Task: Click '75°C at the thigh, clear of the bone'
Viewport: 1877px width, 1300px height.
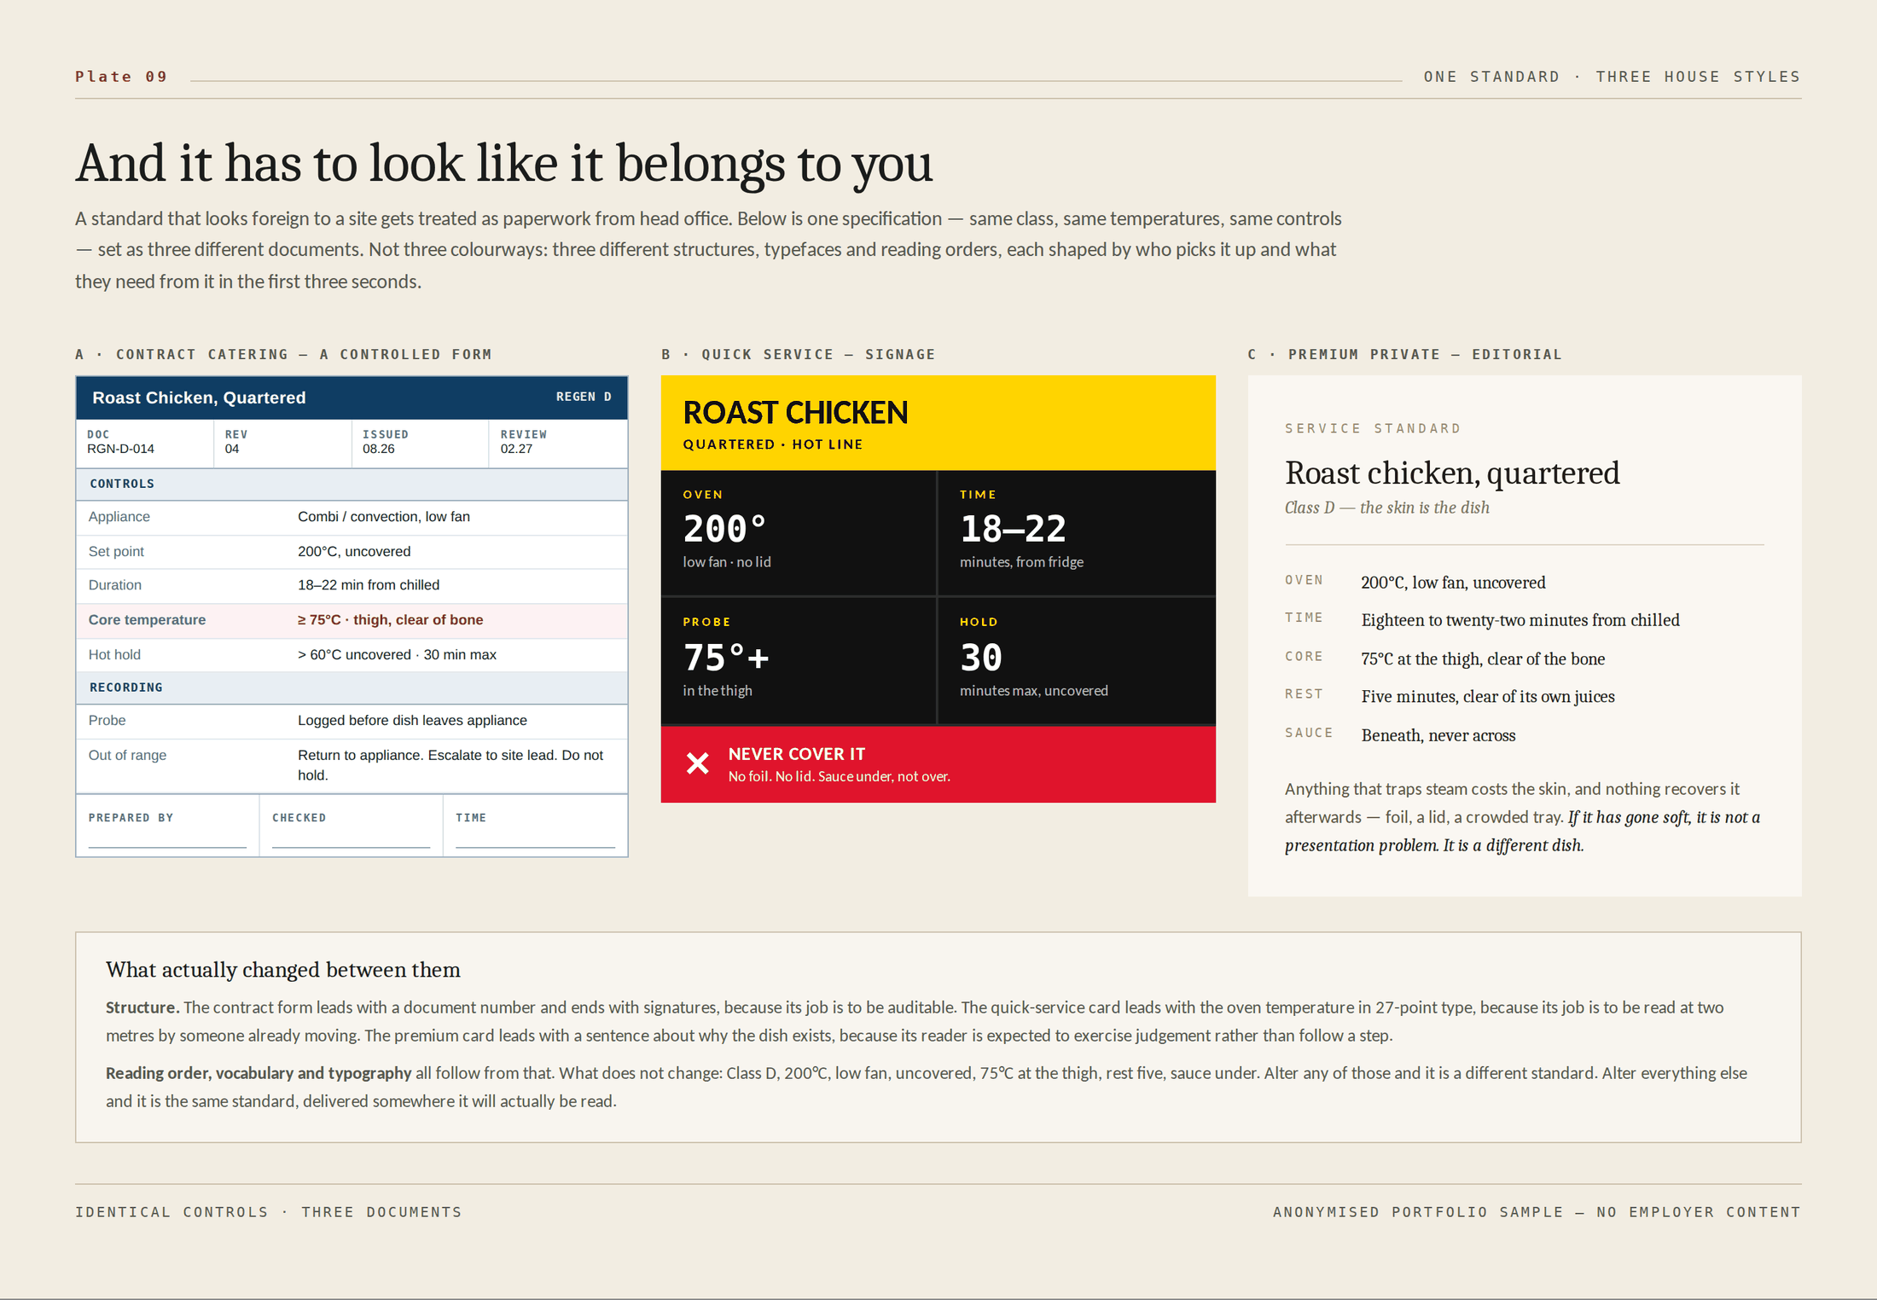Action: [x=1483, y=659]
